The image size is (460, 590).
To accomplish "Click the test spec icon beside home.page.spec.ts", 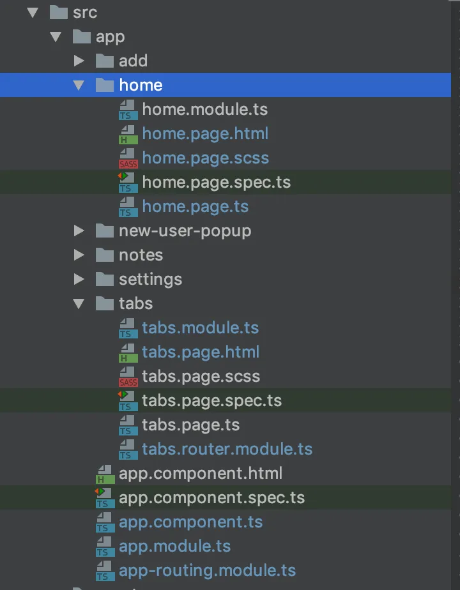I will click(128, 183).
